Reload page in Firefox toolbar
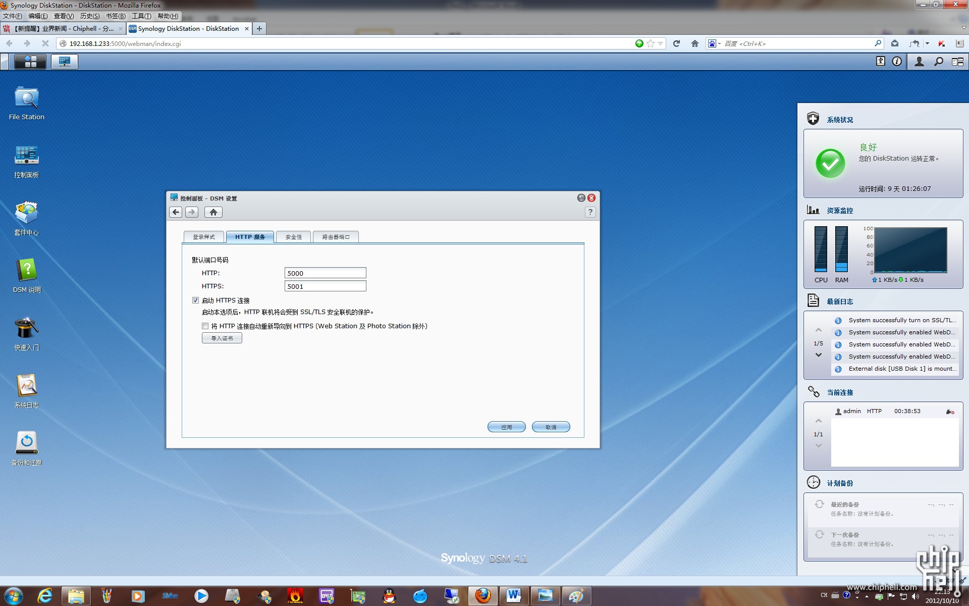969x606 pixels. click(677, 43)
